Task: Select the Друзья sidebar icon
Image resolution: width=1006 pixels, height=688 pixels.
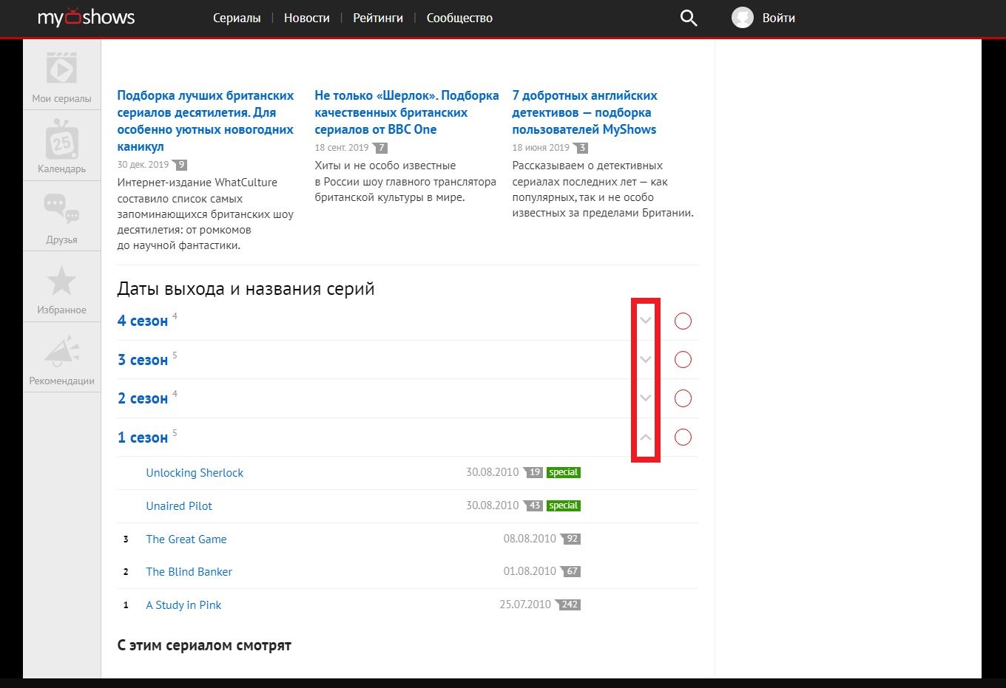Action: (x=61, y=216)
